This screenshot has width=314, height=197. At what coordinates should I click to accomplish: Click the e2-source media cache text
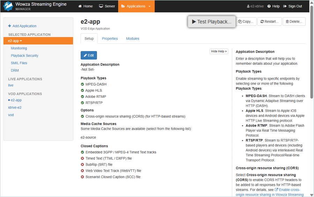[88, 137]
